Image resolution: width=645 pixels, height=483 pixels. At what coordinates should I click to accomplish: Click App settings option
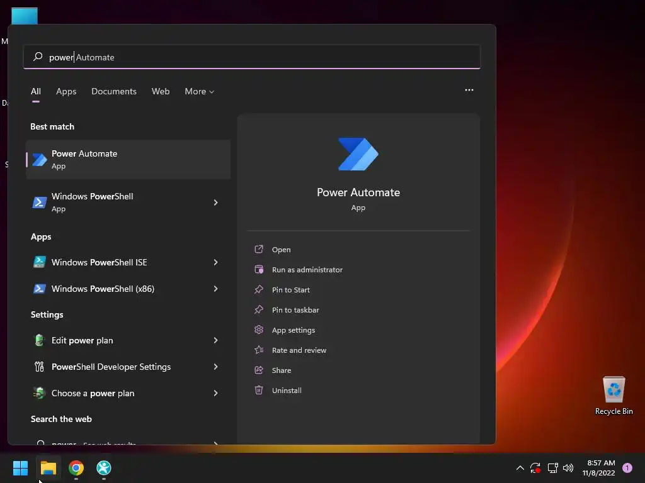tap(294, 330)
